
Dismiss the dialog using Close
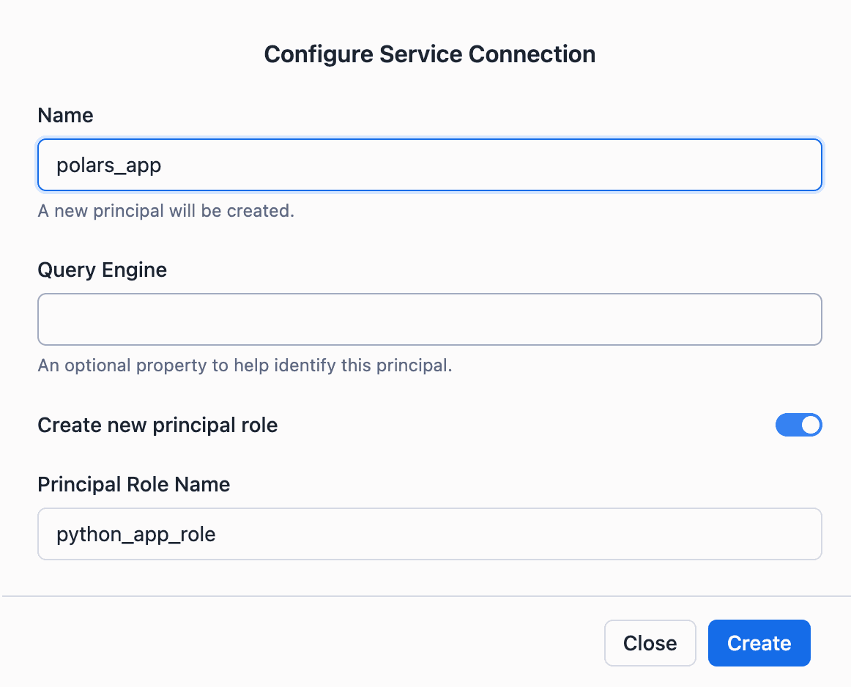[x=650, y=643]
